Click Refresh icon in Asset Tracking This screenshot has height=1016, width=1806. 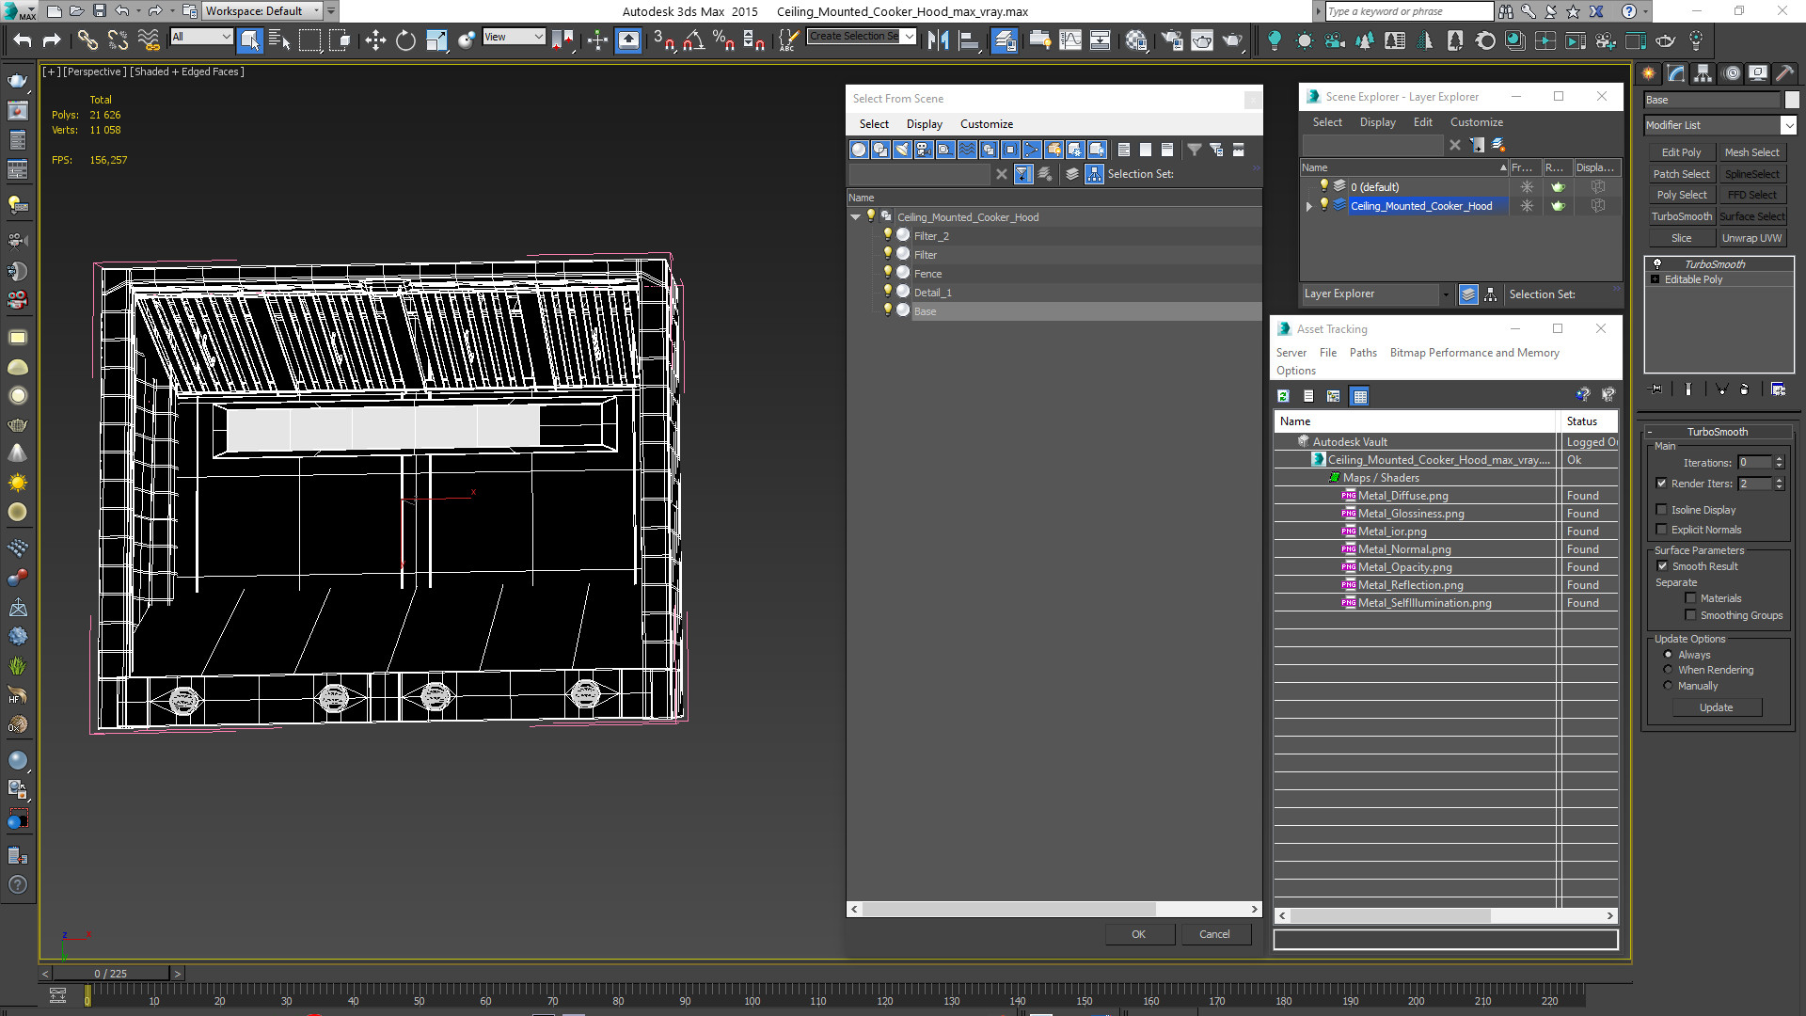(1283, 396)
